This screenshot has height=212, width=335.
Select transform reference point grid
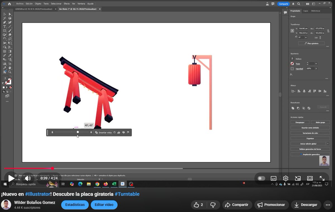pyautogui.click(x=292, y=31)
